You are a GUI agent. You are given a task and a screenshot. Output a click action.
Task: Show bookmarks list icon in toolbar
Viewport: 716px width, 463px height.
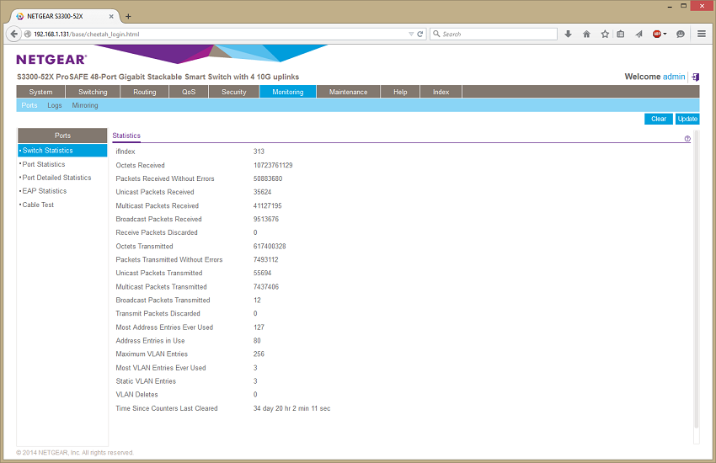click(621, 34)
